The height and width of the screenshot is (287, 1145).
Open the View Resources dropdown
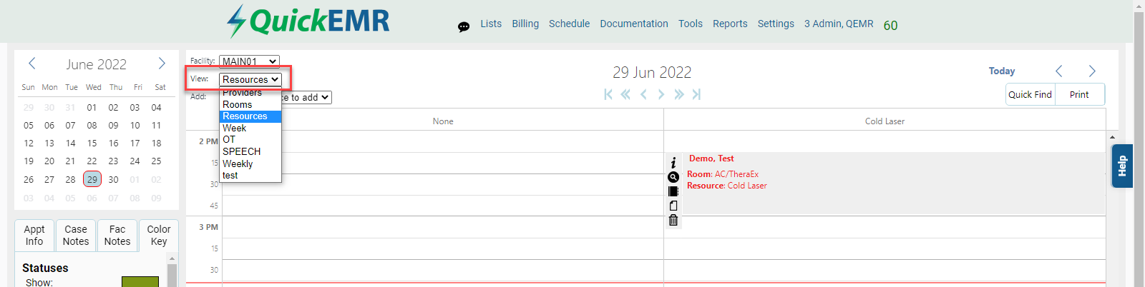[250, 79]
